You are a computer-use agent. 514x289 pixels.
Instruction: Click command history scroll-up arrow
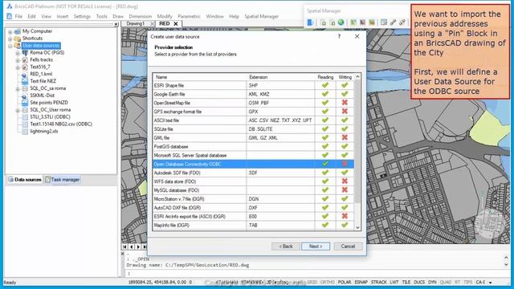[506, 258]
